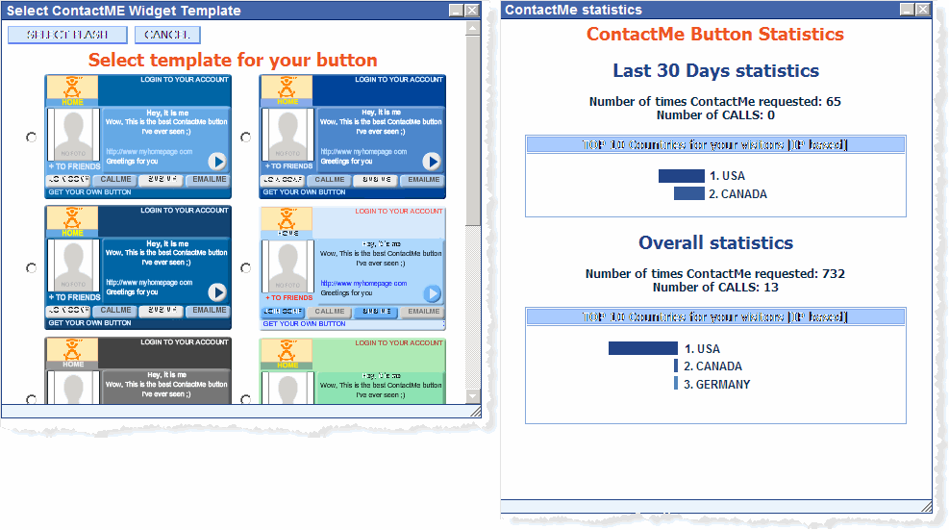949x530 pixels.
Task: Click the HOME mascot icon in green template
Action: coord(287,354)
